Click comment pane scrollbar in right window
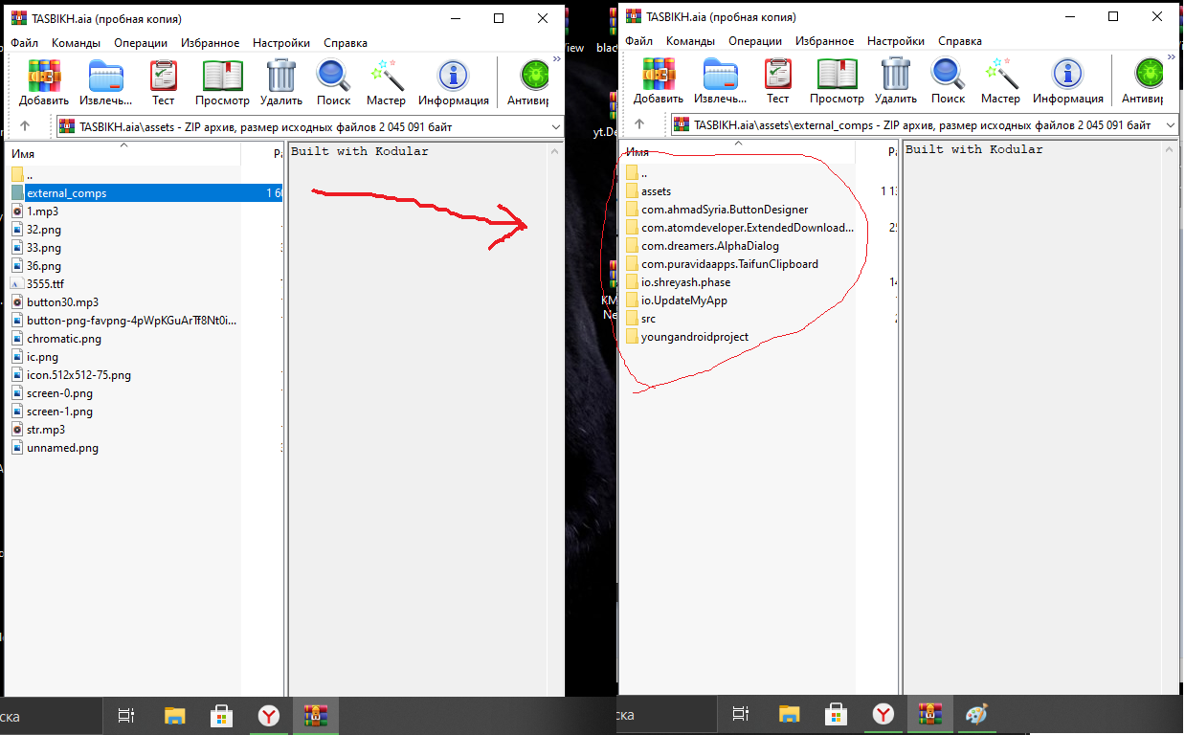Image resolution: width=1185 pixels, height=735 pixels. [1169, 418]
